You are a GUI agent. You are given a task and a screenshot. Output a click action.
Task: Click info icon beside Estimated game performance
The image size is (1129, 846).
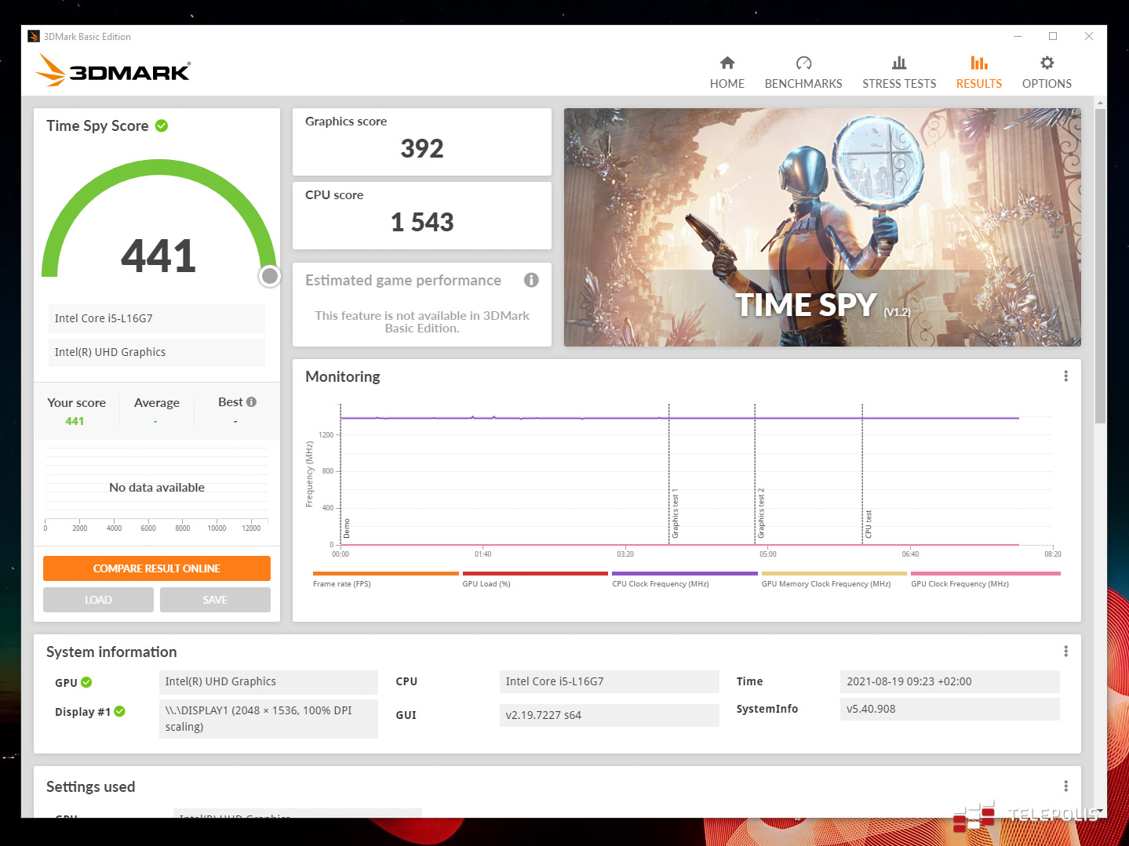[x=531, y=280]
